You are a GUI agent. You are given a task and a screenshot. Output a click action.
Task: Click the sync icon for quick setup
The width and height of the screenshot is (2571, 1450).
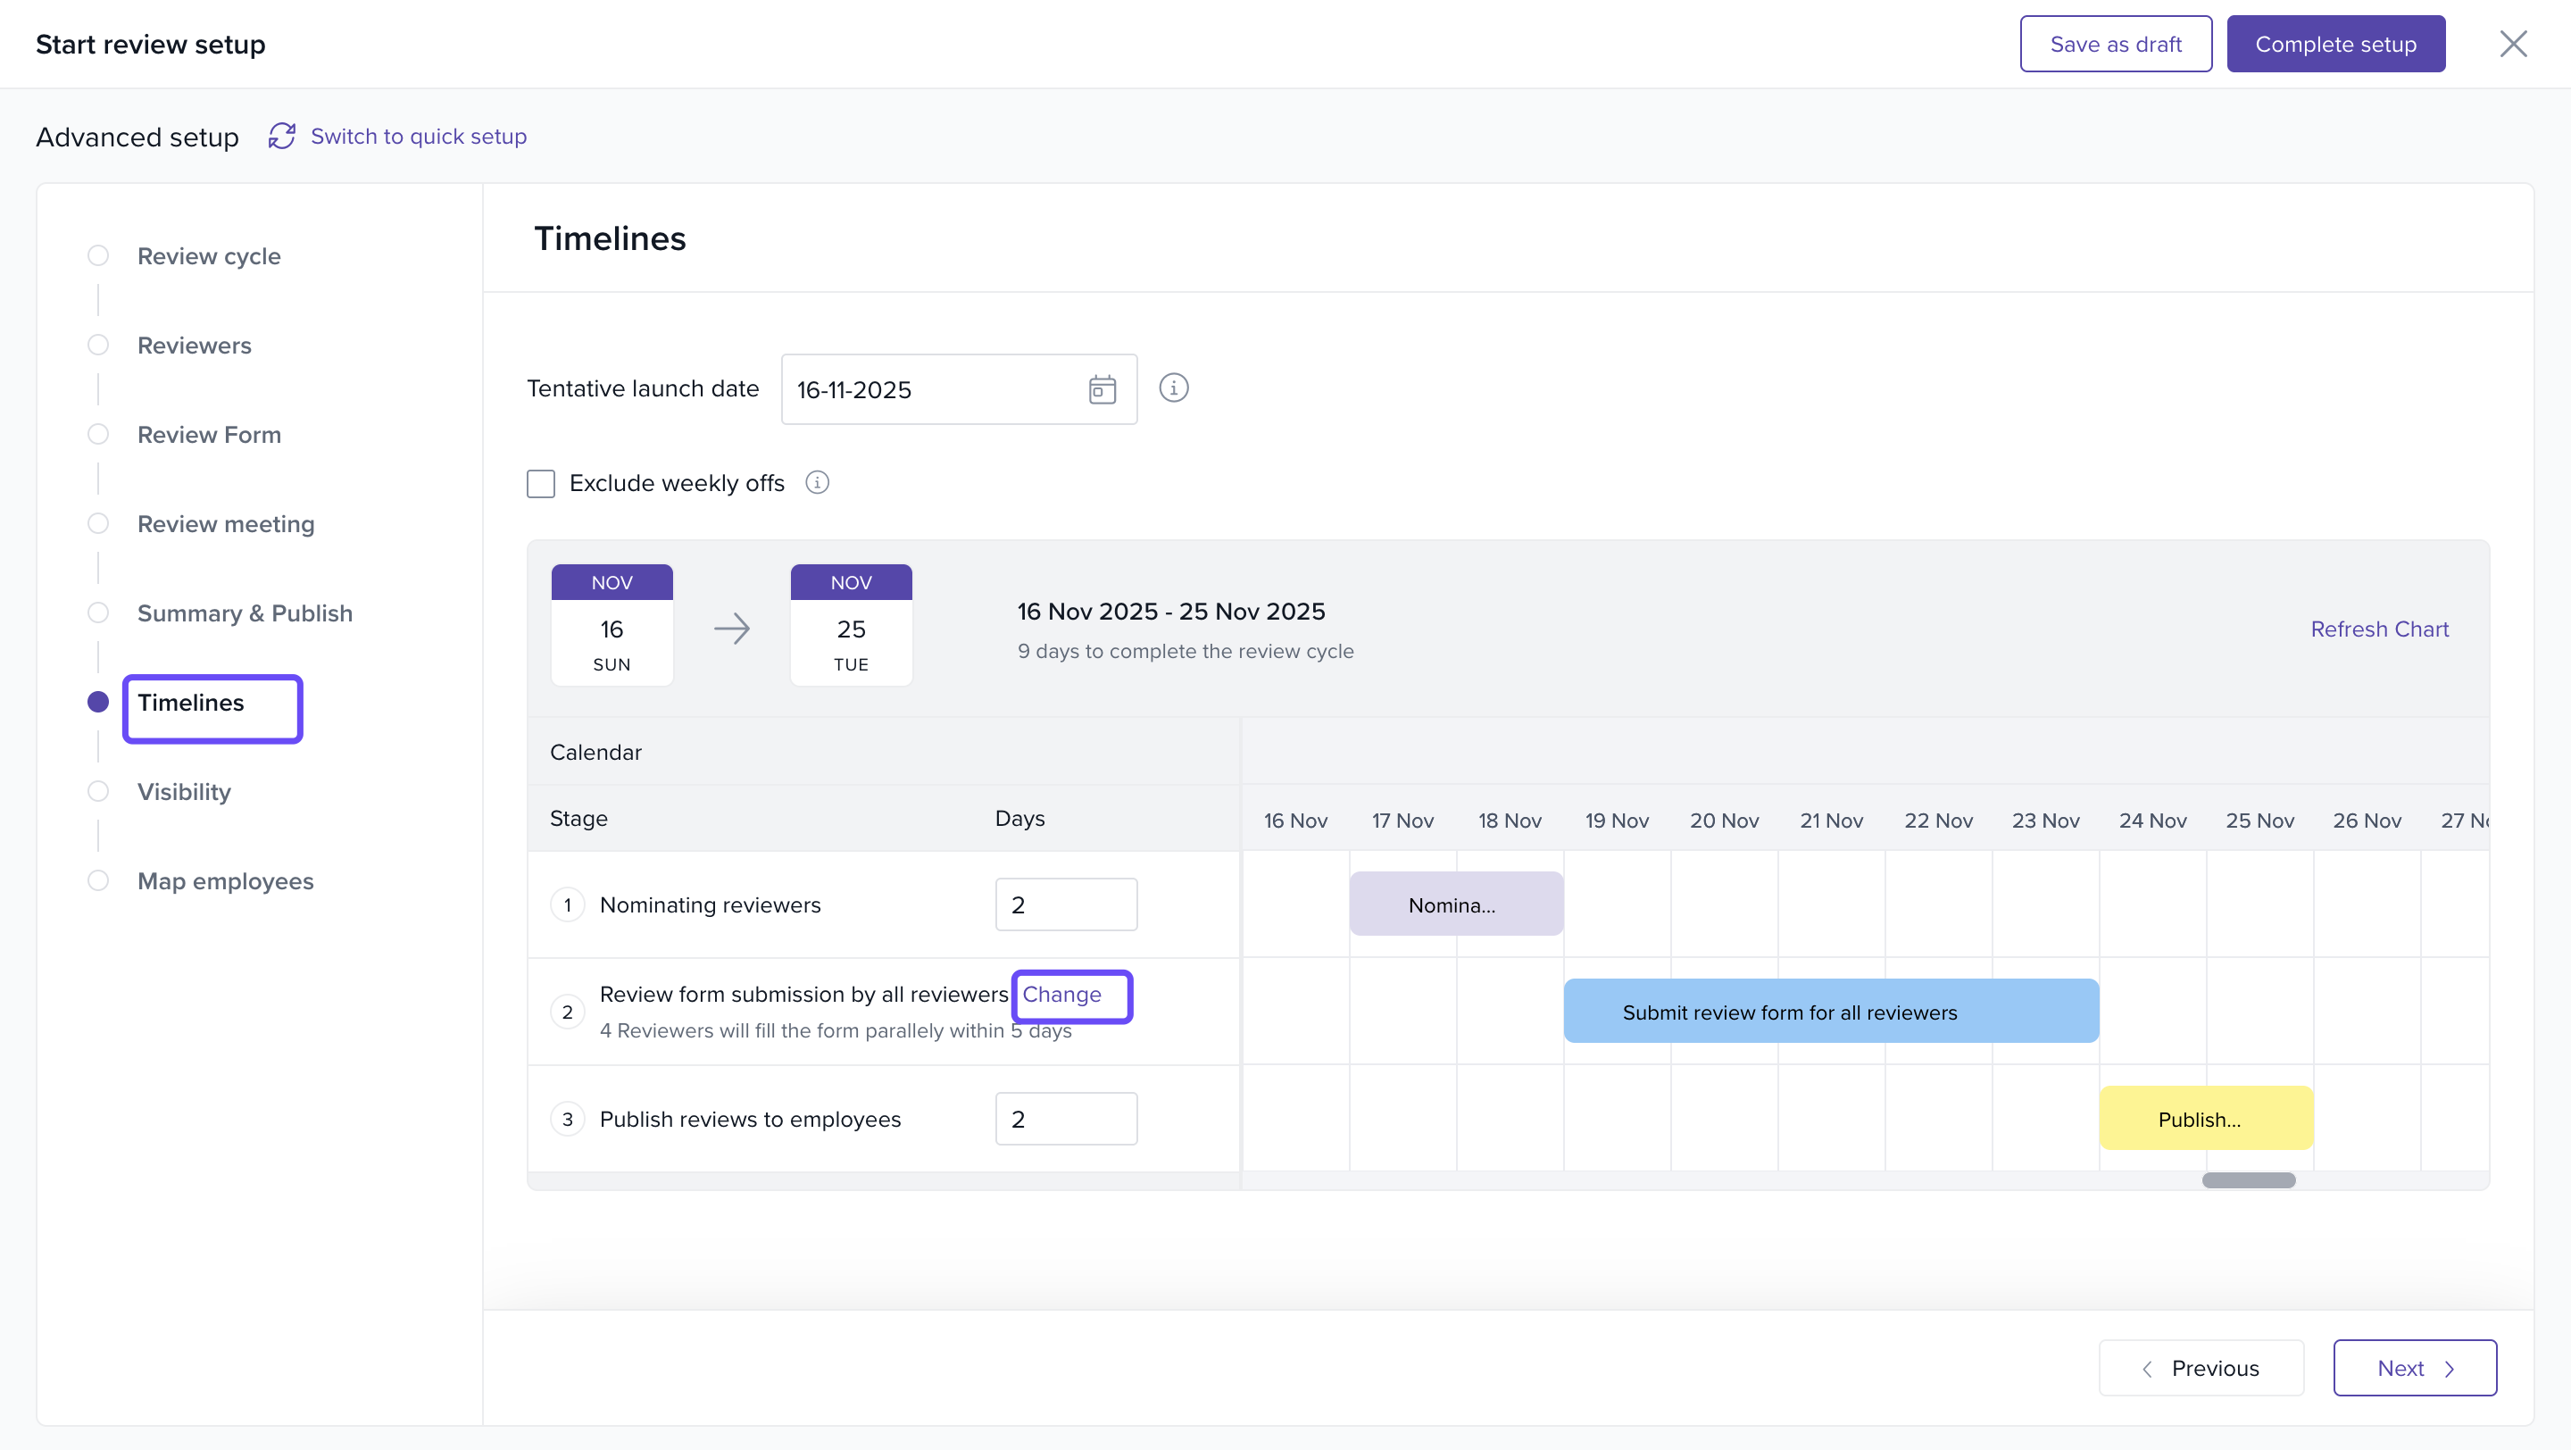click(x=281, y=136)
